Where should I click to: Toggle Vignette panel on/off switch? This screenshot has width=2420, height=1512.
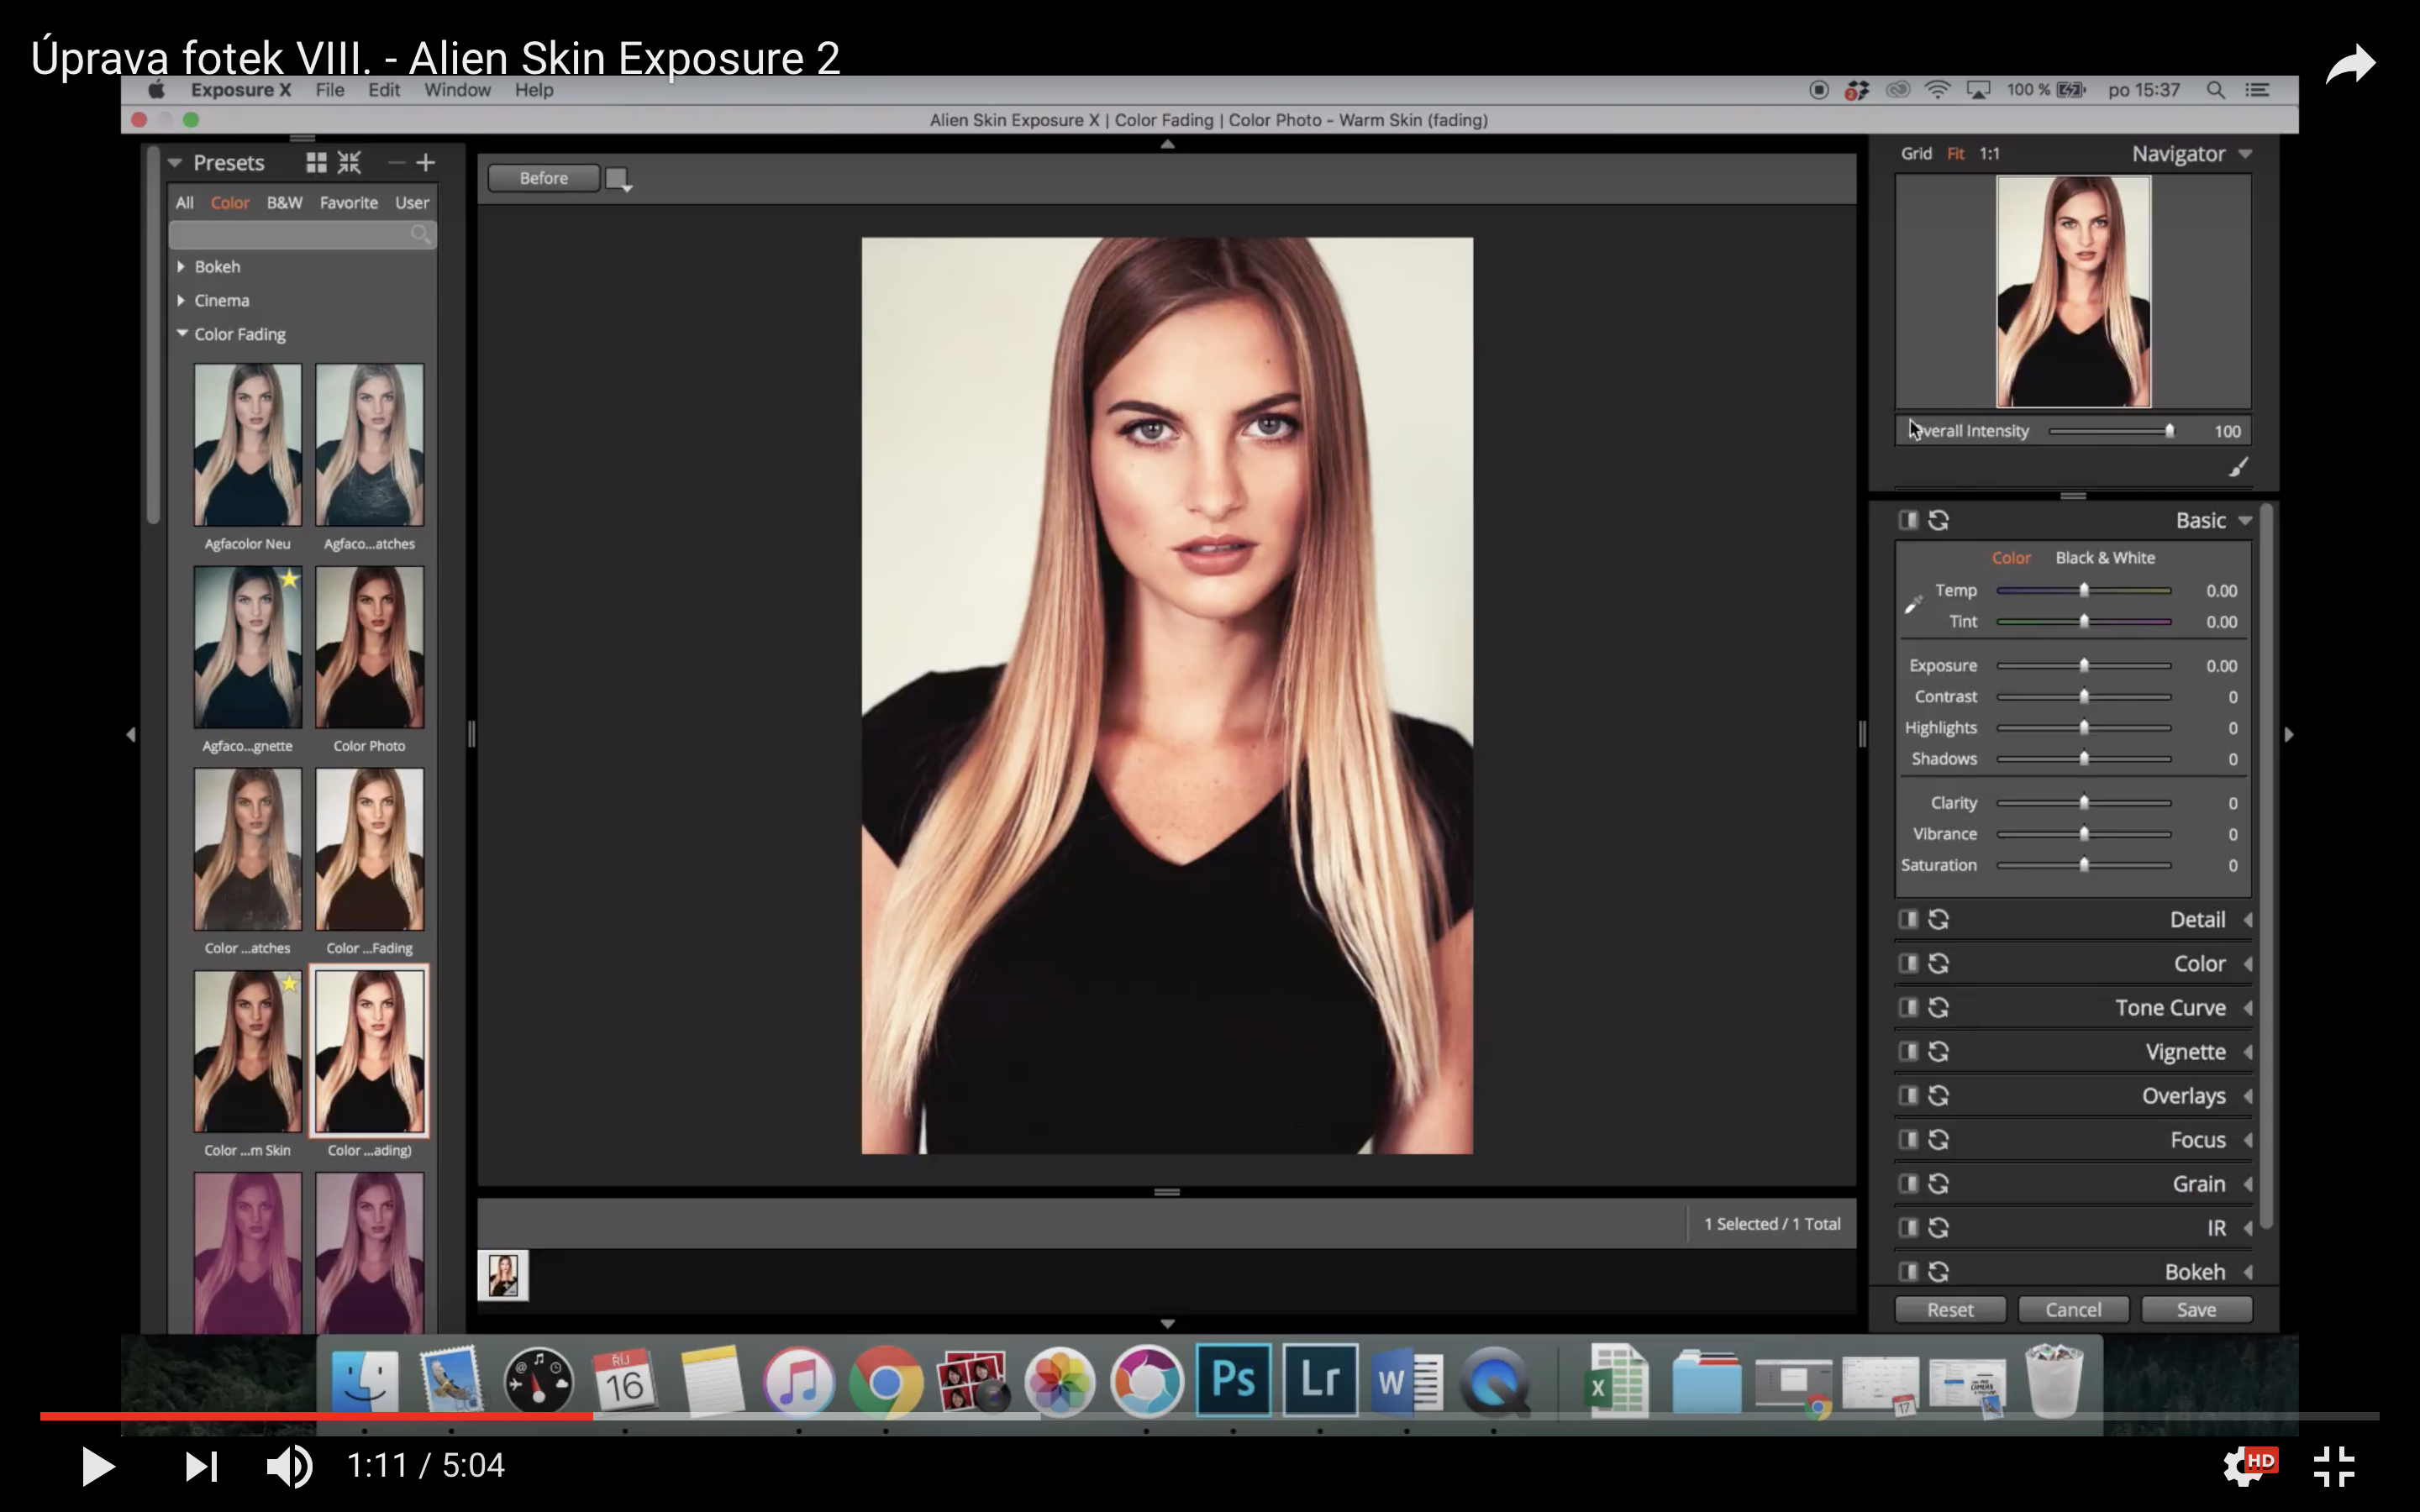[x=1908, y=1051]
